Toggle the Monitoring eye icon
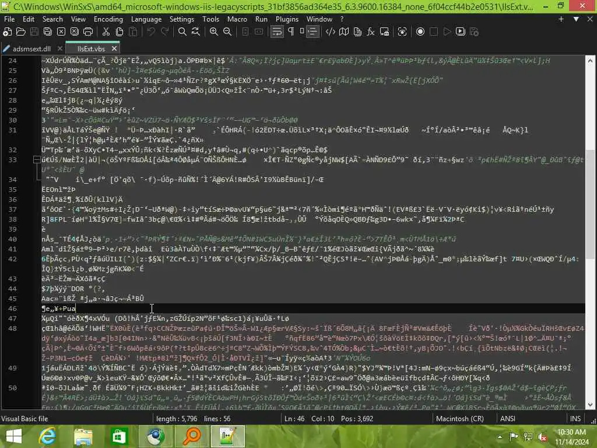This screenshot has width=597, height=448. pyautogui.click(x=402, y=32)
